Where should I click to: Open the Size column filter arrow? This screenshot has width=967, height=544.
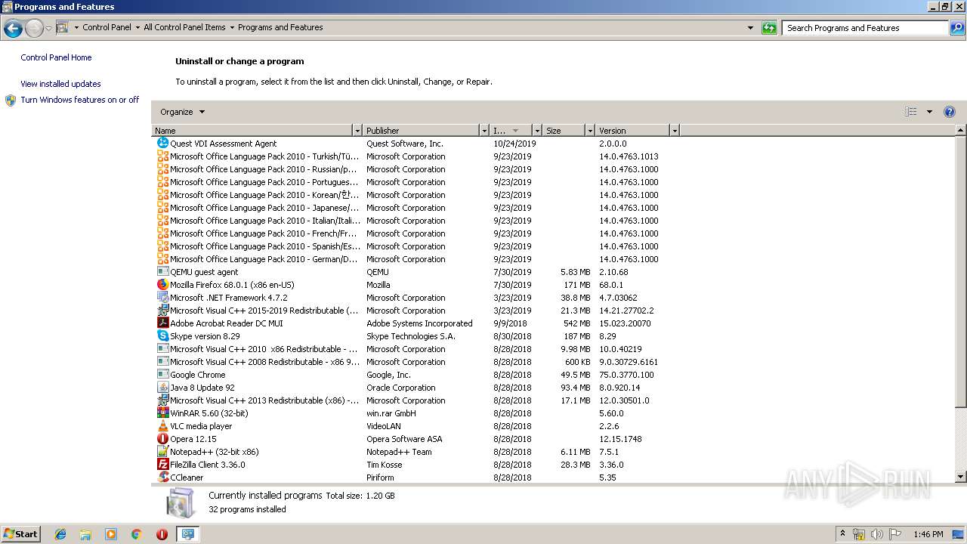[x=590, y=131]
